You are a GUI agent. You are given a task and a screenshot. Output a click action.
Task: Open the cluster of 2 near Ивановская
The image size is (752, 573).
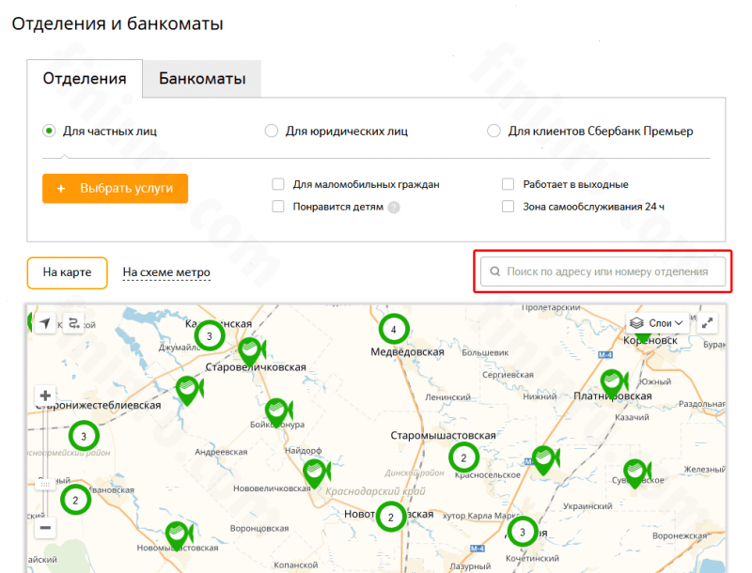pyautogui.click(x=76, y=500)
